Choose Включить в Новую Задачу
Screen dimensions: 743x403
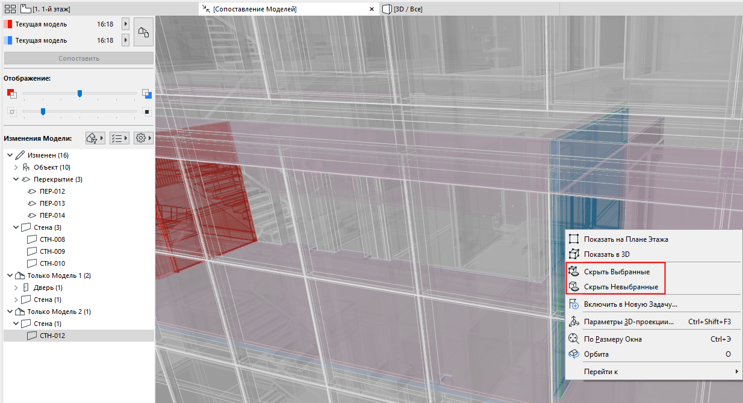pos(654,304)
